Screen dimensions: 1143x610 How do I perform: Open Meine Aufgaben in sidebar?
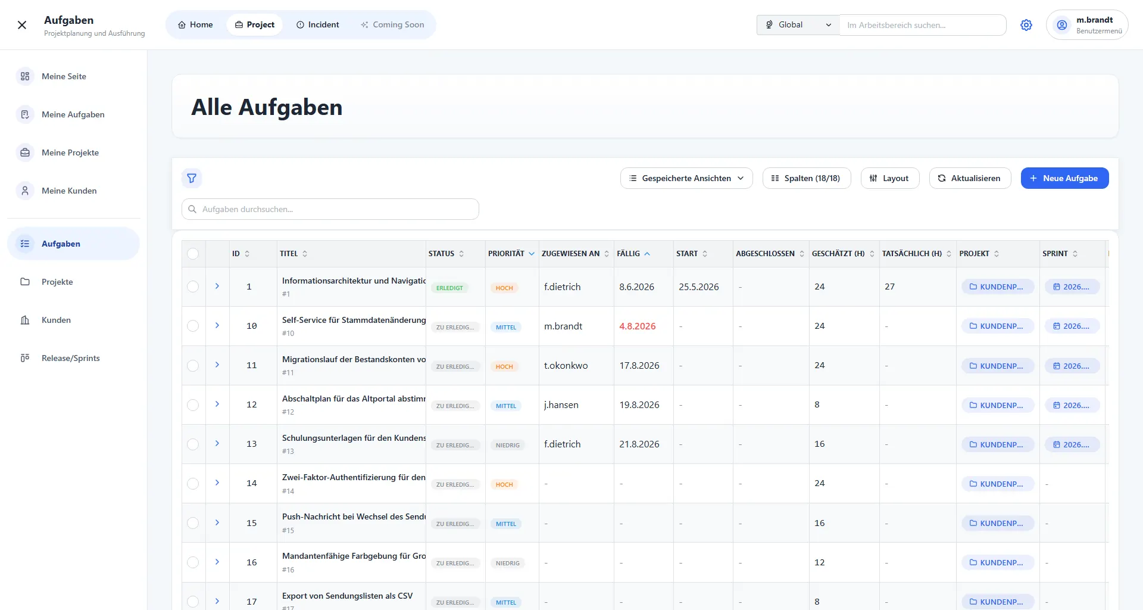point(73,114)
